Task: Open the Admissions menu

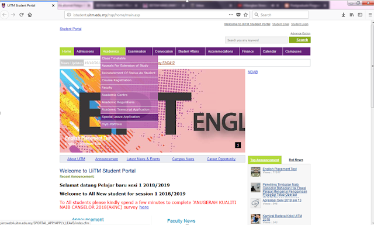Action: tap(87, 51)
